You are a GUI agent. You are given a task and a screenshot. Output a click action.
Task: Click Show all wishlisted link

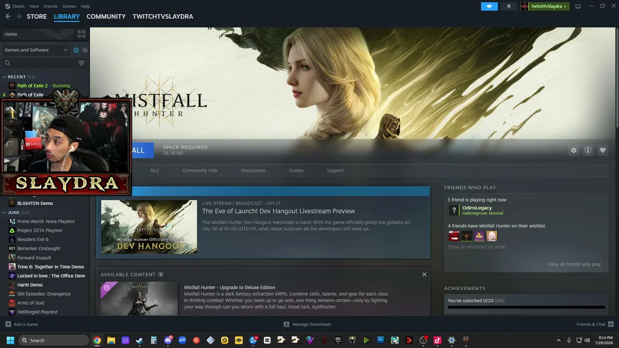[477, 247]
